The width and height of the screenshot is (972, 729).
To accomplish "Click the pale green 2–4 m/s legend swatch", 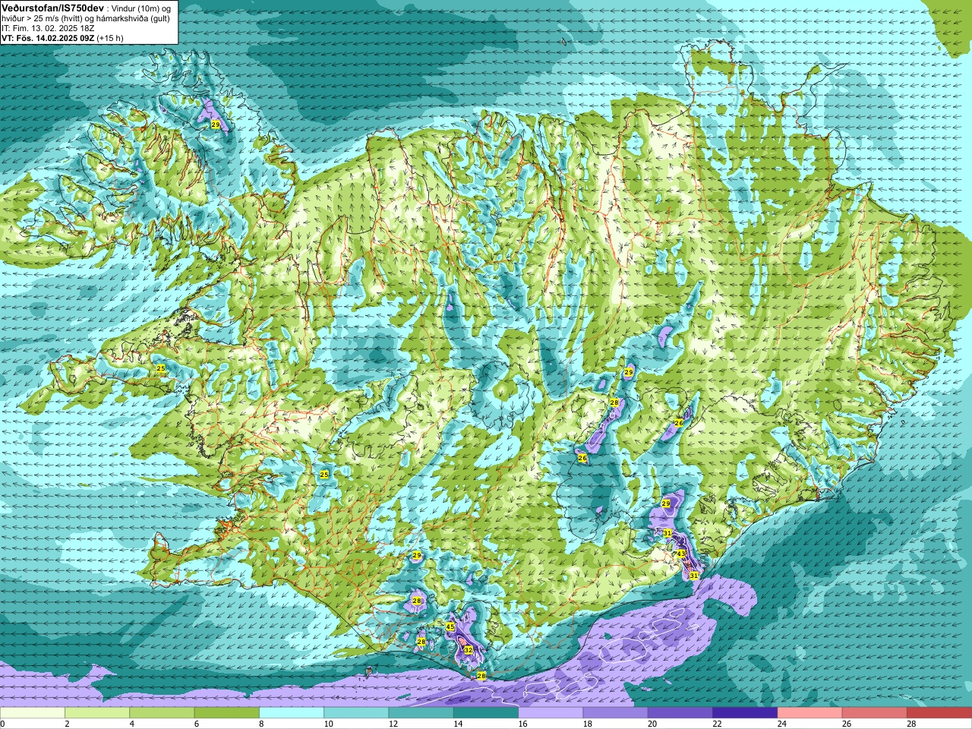I will point(97,713).
